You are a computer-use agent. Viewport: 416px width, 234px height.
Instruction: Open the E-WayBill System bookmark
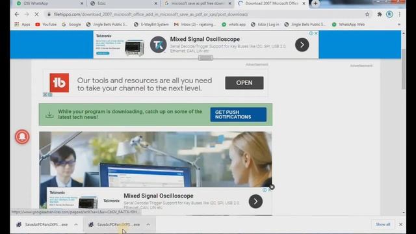click(151, 25)
